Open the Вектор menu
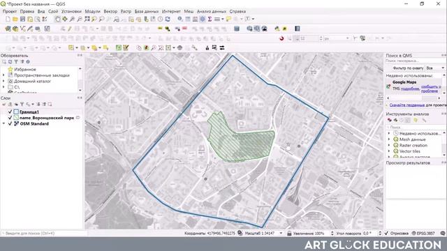The width and height of the screenshot is (447, 251). point(110,11)
